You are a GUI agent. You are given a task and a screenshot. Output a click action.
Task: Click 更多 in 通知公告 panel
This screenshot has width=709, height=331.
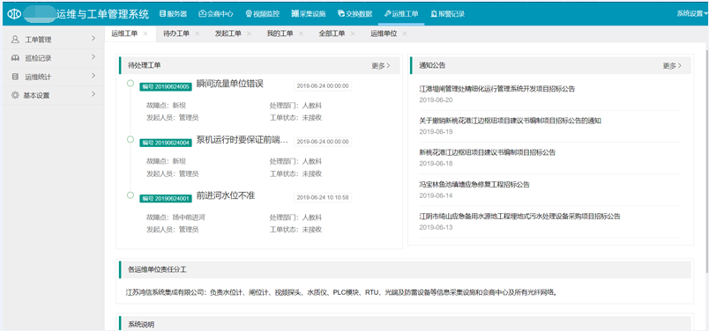(672, 66)
